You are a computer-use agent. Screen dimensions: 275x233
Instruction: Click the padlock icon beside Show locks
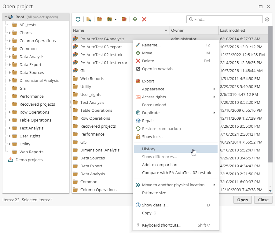[x=138, y=137]
